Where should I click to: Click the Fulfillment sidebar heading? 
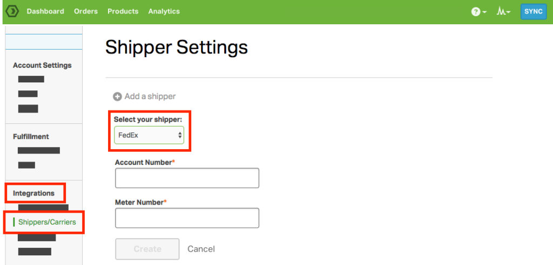pyautogui.click(x=31, y=137)
